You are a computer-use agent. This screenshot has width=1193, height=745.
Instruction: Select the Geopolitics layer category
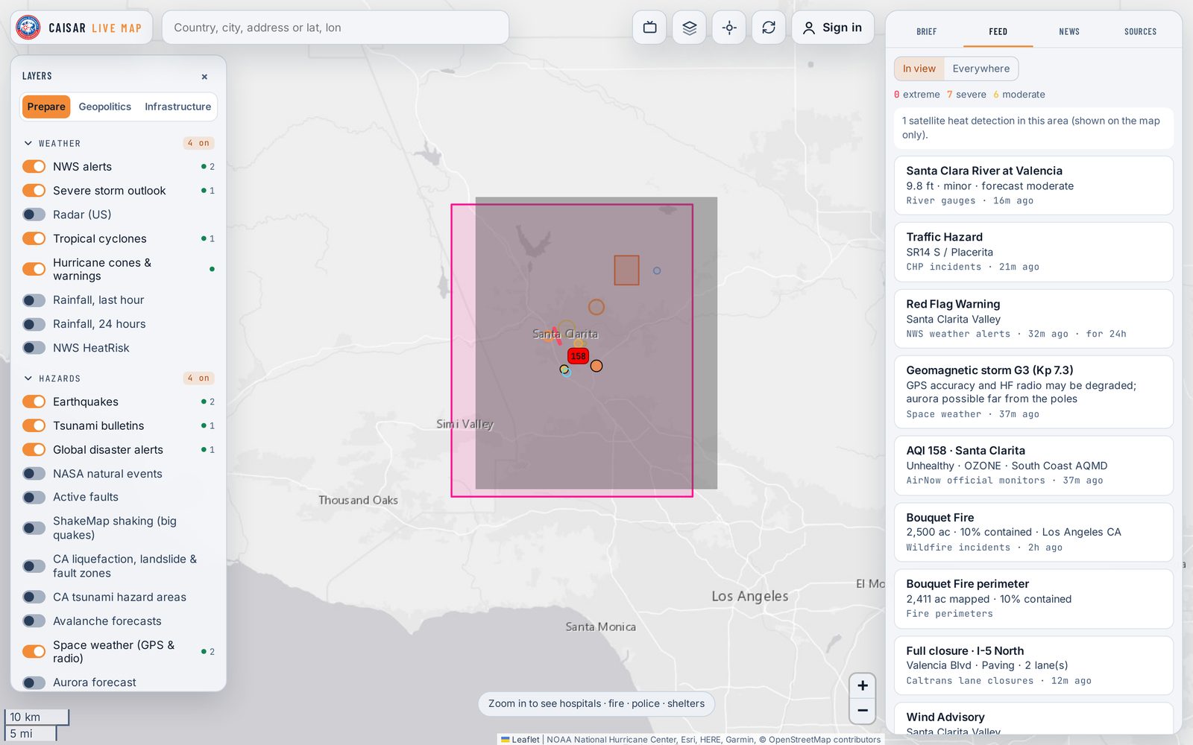tap(105, 107)
